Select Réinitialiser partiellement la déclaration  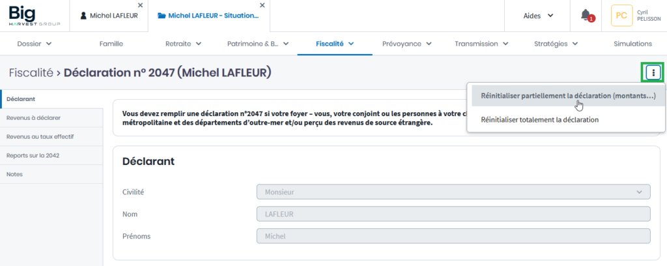pos(567,96)
